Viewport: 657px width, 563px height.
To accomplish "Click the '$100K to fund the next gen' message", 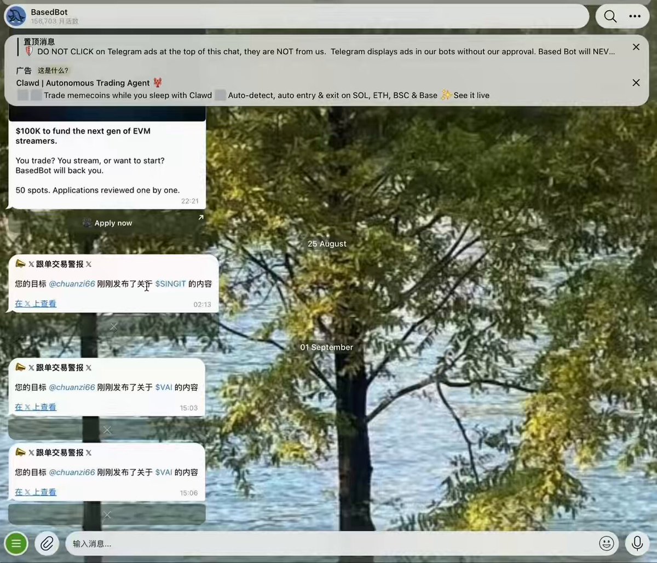I will pos(83,136).
